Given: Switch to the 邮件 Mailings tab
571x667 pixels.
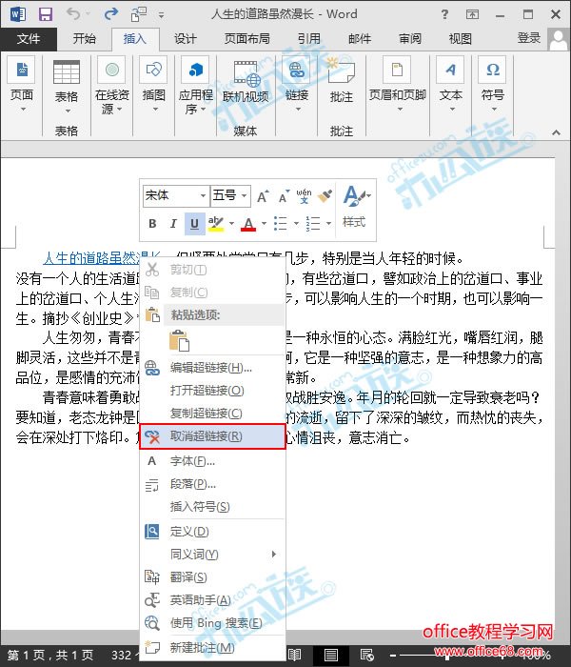Looking at the screenshot, I should point(360,39).
